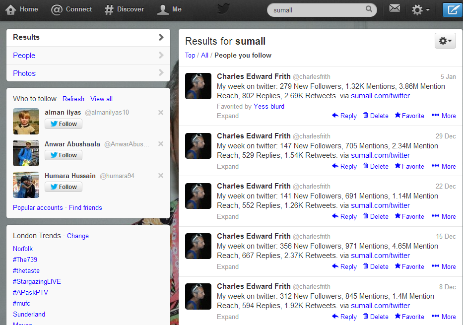
Task: Open the Norfolk trend
Action: pos(23,249)
